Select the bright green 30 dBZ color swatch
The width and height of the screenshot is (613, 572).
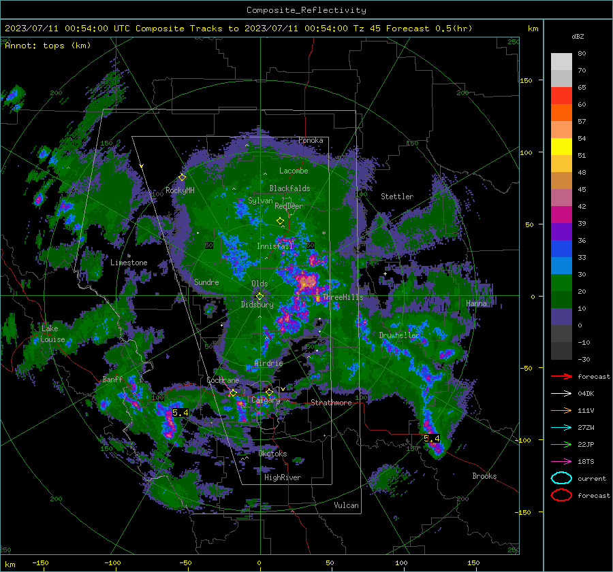(561, 283)
